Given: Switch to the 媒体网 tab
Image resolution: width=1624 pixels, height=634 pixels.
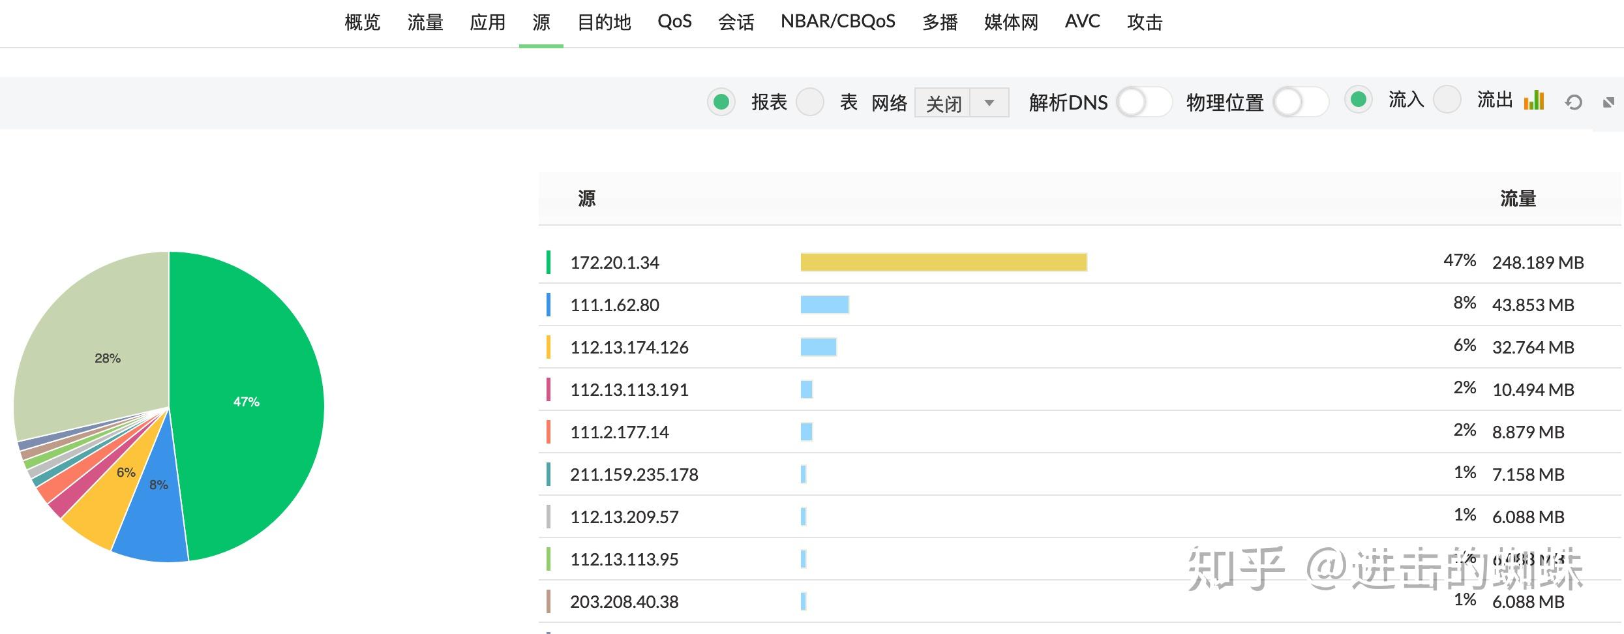Looking at the screenshot, I should coord(1011,22).
